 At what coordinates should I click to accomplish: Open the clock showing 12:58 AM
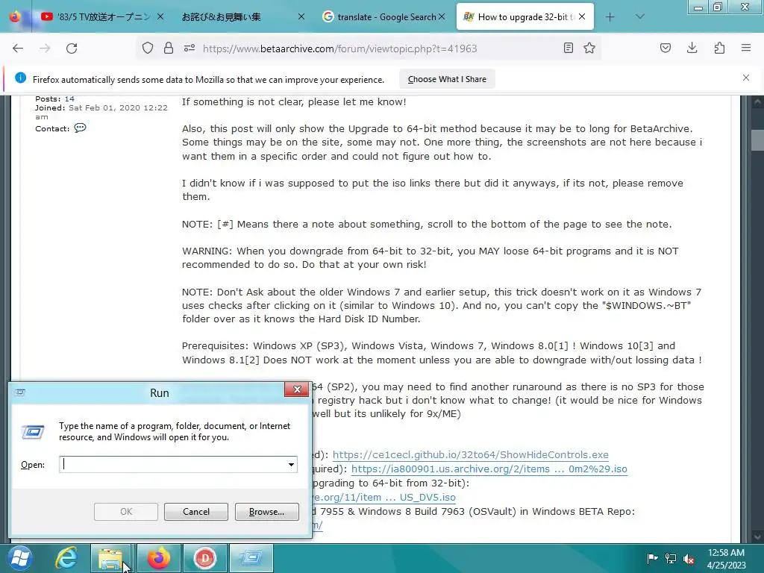(727, 559)
